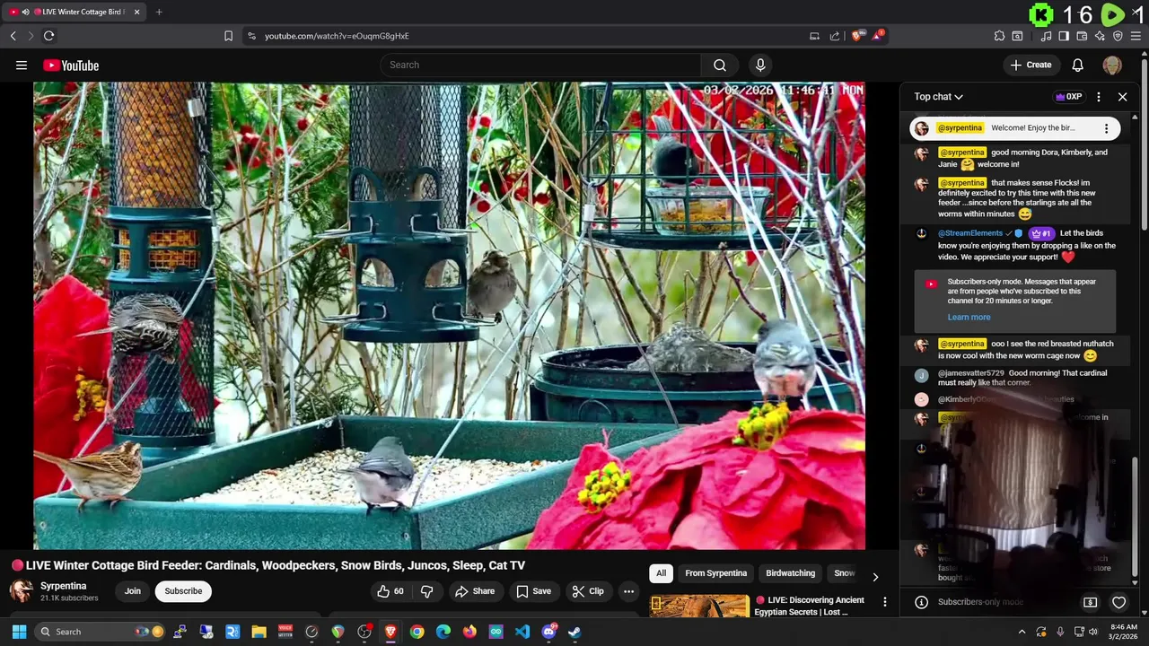Click the Clip button
Screen dimensions: 1149x646
click(x=588, y=591)
